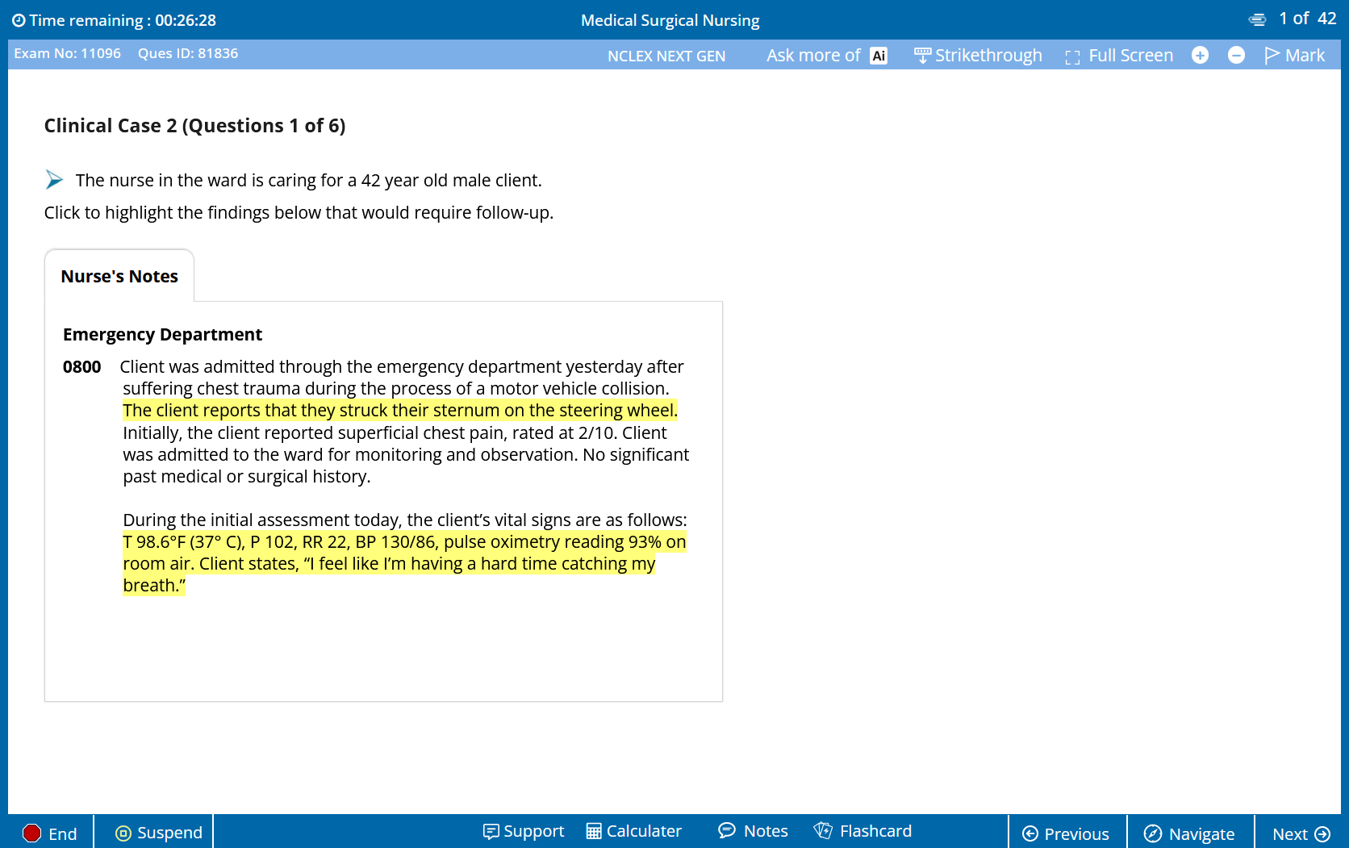Click the Full Screen brackets icon
This screenshot has height=848, width=1349.
[1072, 56]
